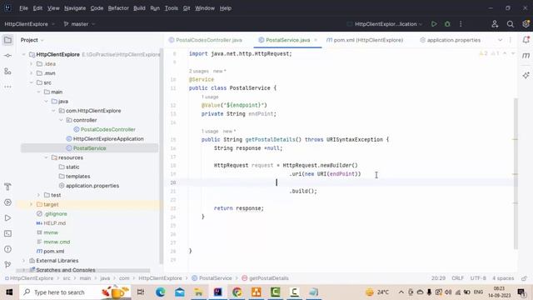Click the CRLF line separator widget

(457, 278)
